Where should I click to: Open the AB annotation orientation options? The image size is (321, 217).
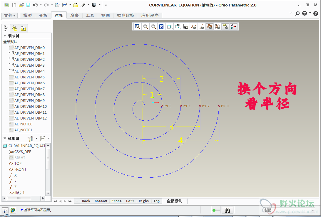point(178,26)
